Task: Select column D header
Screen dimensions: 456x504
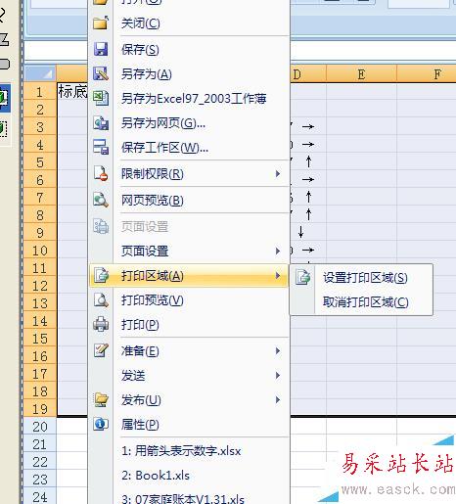Action: (308, 74)
